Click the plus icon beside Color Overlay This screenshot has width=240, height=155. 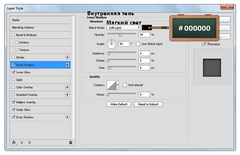pyautogui.click(x=67, y=87)
